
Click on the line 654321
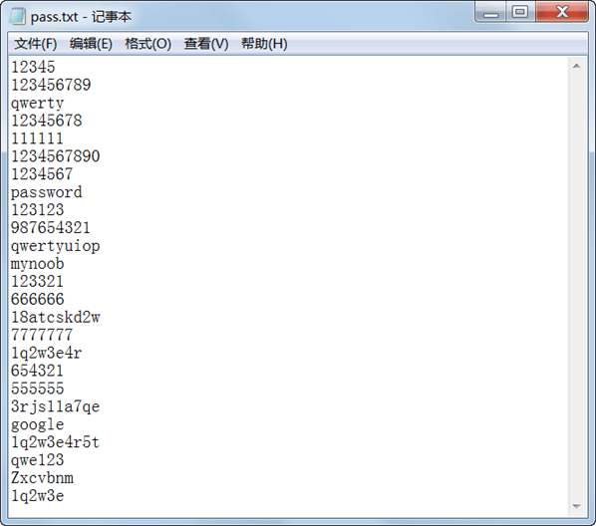tap(37, 371)
